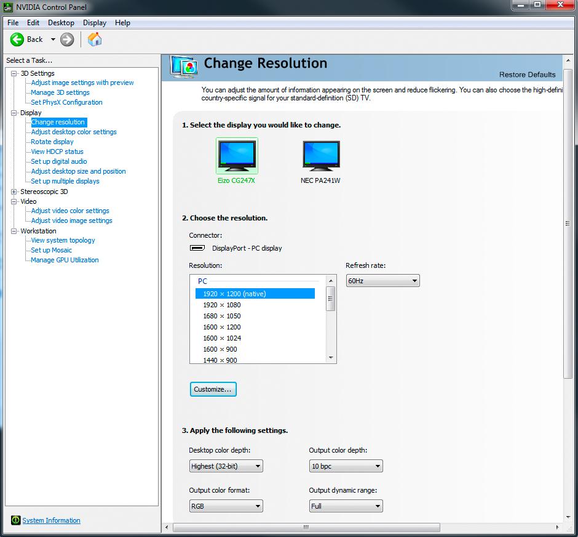Click the System Information icon
Screen dimensions: 578x537
[x=15, y=520]
